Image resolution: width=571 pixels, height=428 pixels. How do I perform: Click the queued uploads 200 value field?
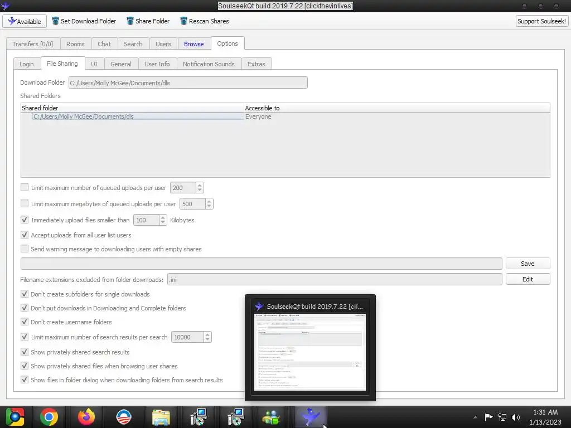183,188
